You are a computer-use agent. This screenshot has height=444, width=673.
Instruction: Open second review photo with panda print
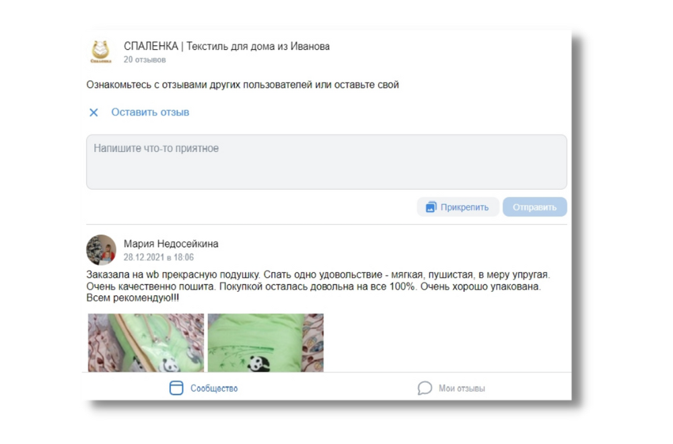(x=266, y=343)
